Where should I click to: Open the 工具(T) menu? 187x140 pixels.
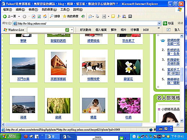coord(65,10)
